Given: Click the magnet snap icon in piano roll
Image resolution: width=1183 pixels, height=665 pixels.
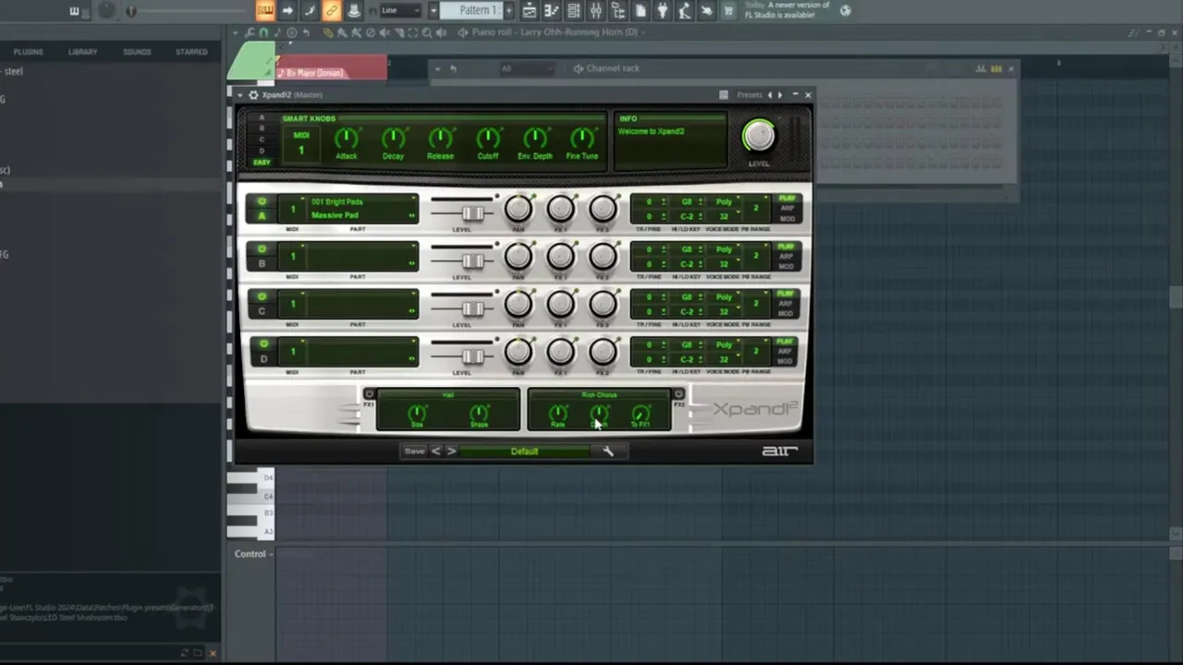Looking at the screenshot, I should [263, 32].
